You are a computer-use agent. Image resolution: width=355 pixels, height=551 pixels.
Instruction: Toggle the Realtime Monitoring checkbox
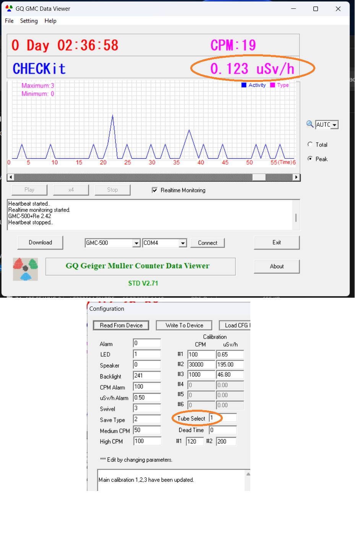tap(155, 190)
